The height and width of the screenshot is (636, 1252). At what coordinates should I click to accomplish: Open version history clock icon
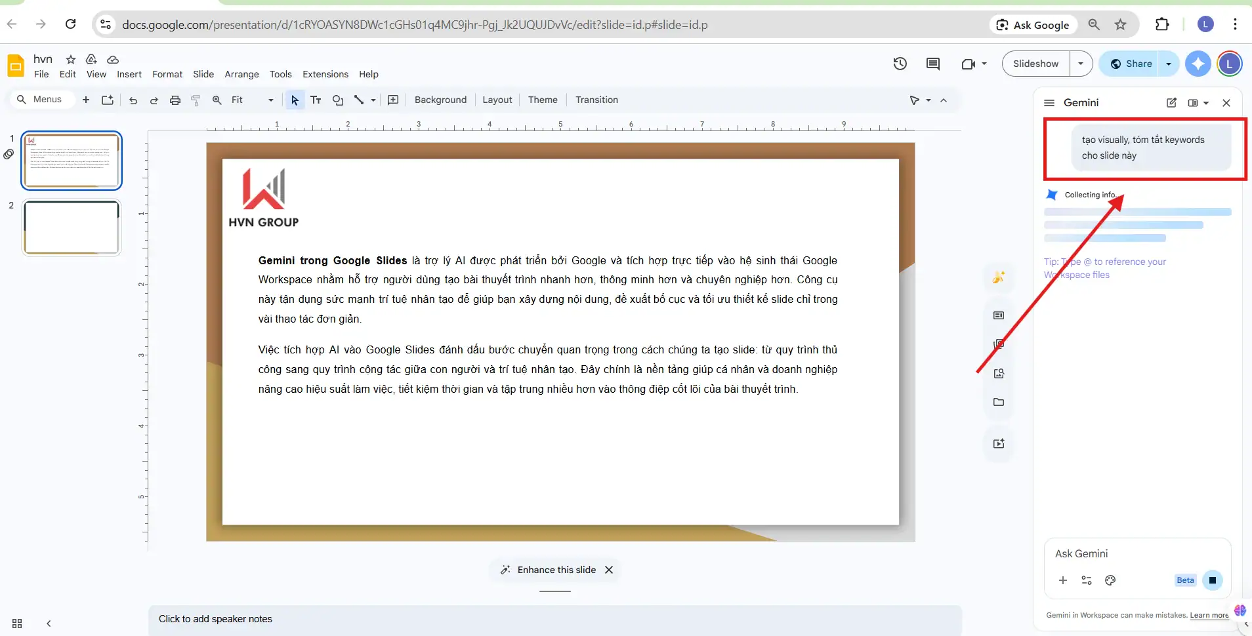click(900, 64)
